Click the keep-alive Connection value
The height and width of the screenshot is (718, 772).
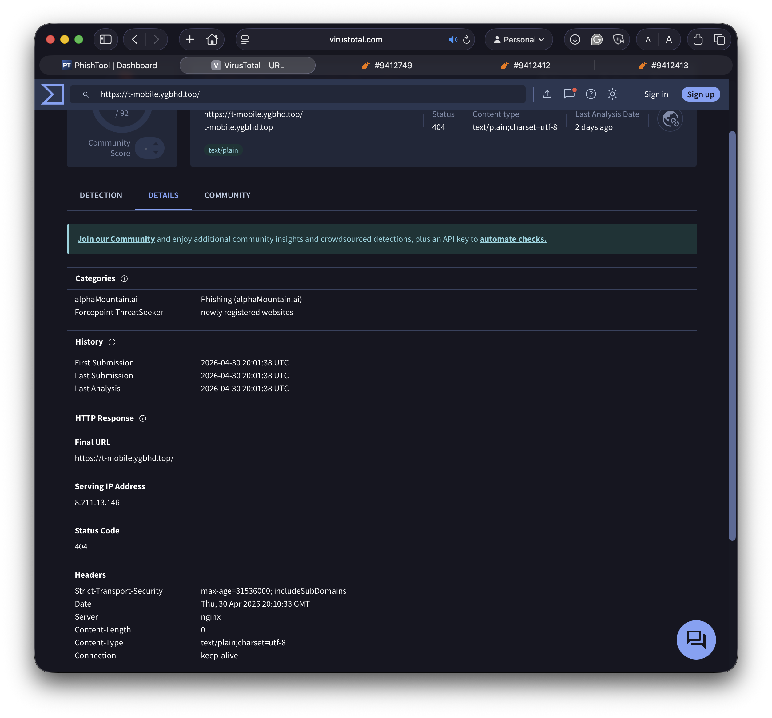tap(219, 656)
